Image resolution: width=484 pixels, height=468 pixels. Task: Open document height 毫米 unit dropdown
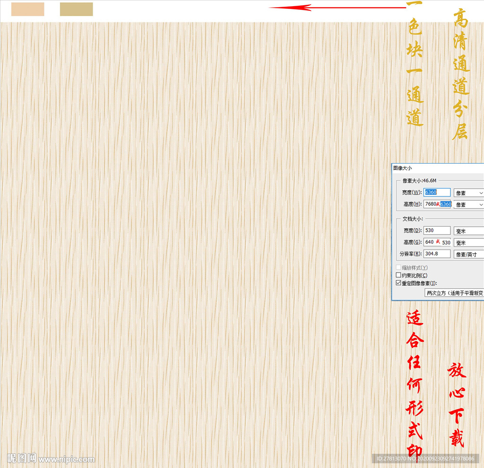point(468,243)
